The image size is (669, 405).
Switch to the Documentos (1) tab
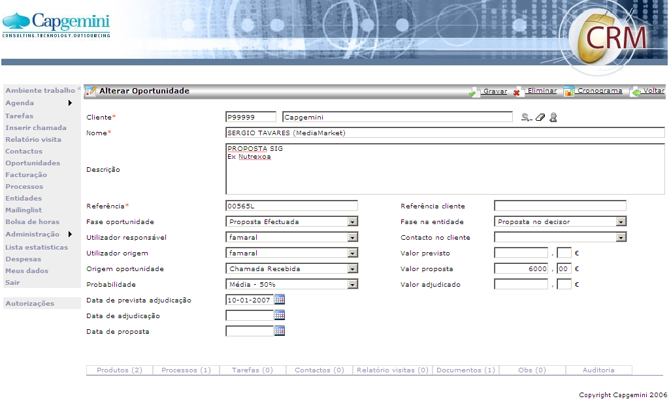coord(466,370)
